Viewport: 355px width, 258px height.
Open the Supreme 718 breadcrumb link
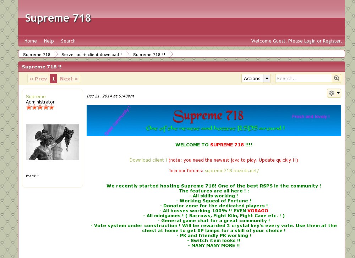point(37,54)
